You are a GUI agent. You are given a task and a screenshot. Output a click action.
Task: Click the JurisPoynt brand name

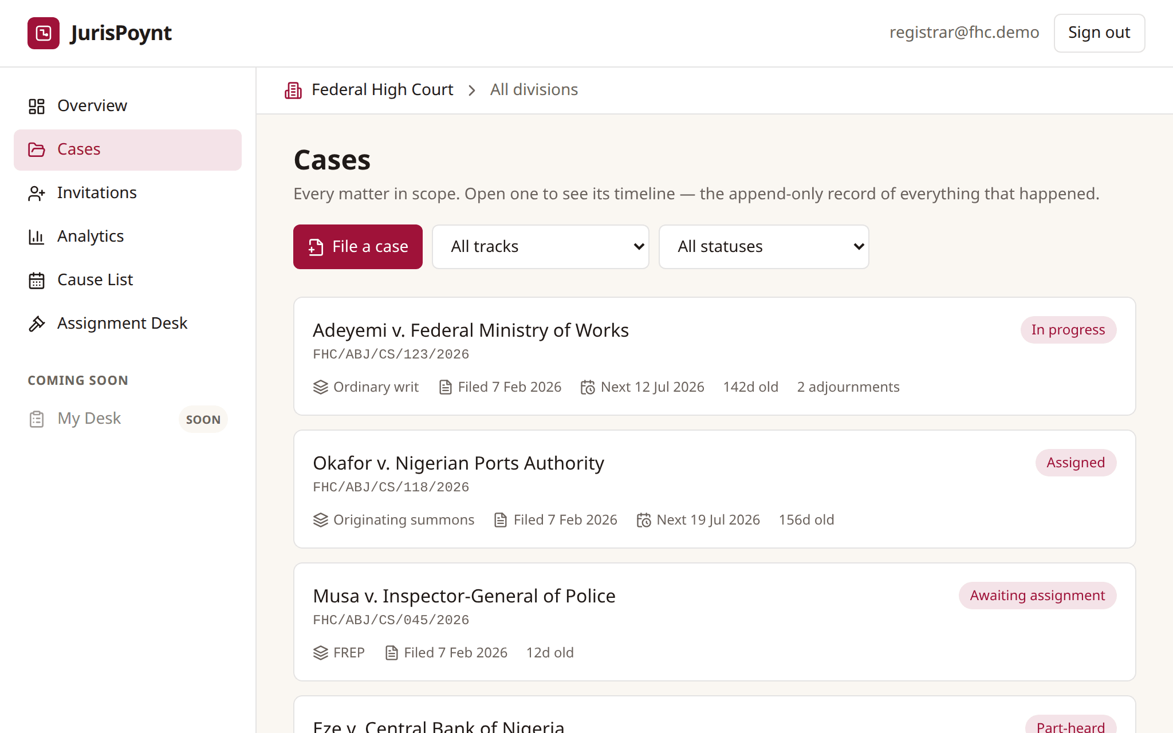(121, 33)
